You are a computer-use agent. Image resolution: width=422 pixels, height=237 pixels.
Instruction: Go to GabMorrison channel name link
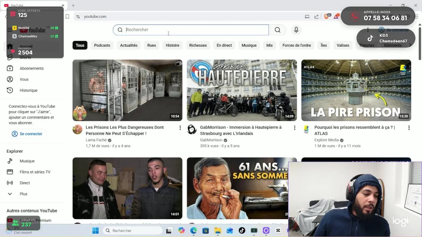[211, 140]
